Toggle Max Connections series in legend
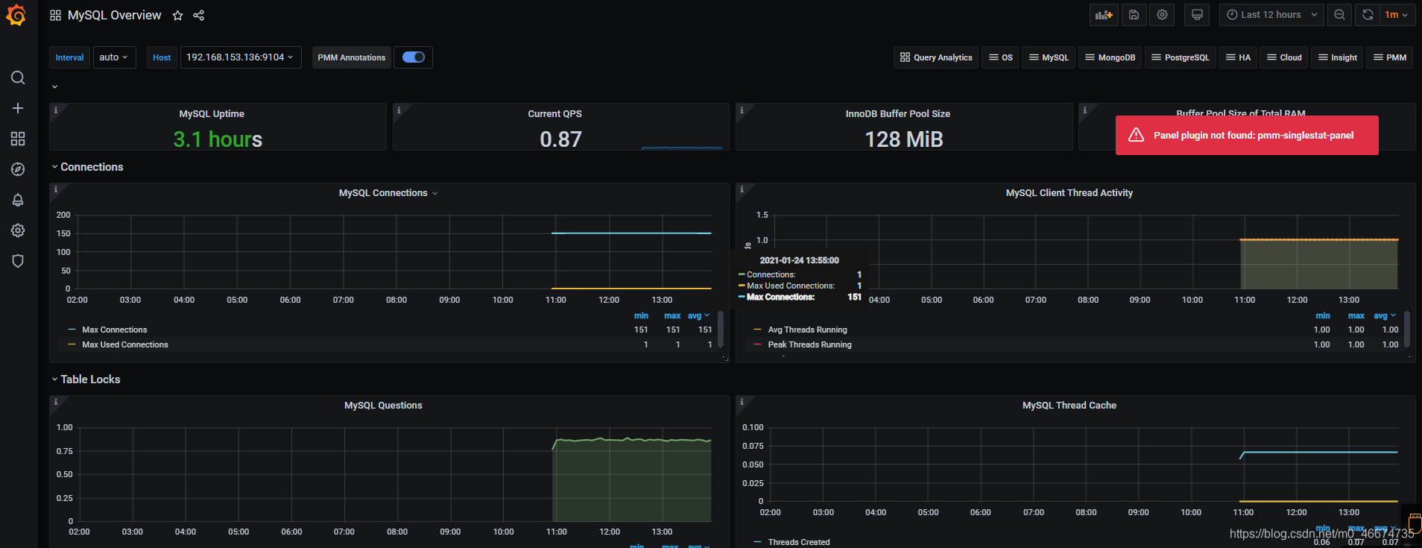 (x=114, y=330)
